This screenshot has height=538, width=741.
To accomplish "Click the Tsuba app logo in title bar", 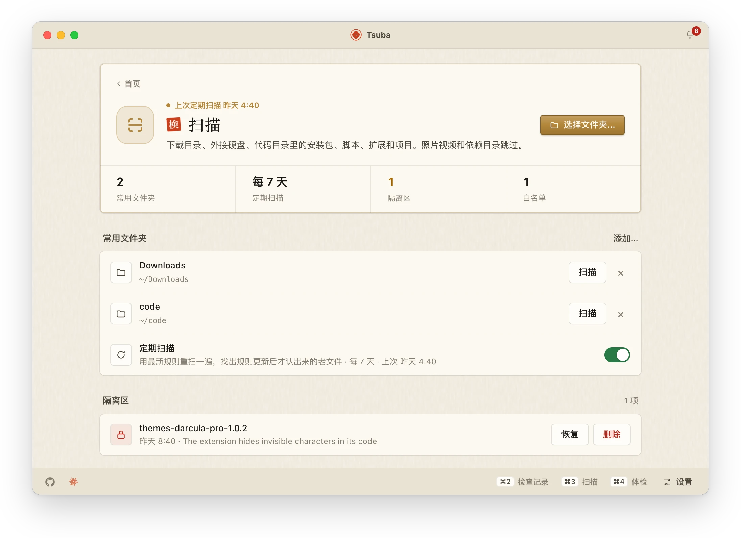I will coord(356,35).
